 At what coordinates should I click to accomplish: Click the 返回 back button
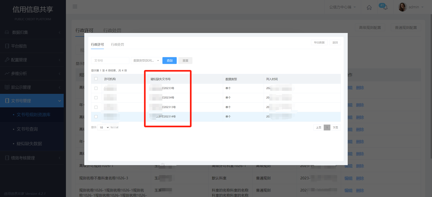(x=335, y=42)
